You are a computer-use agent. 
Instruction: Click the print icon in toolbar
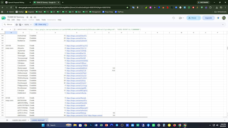(16, 25)
